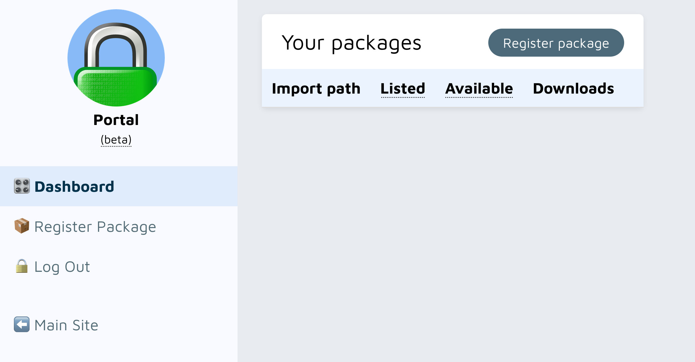Click the Listed column header

[x=403, y=89]
